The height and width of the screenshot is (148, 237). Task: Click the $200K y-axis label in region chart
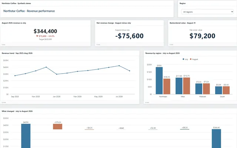149,65
